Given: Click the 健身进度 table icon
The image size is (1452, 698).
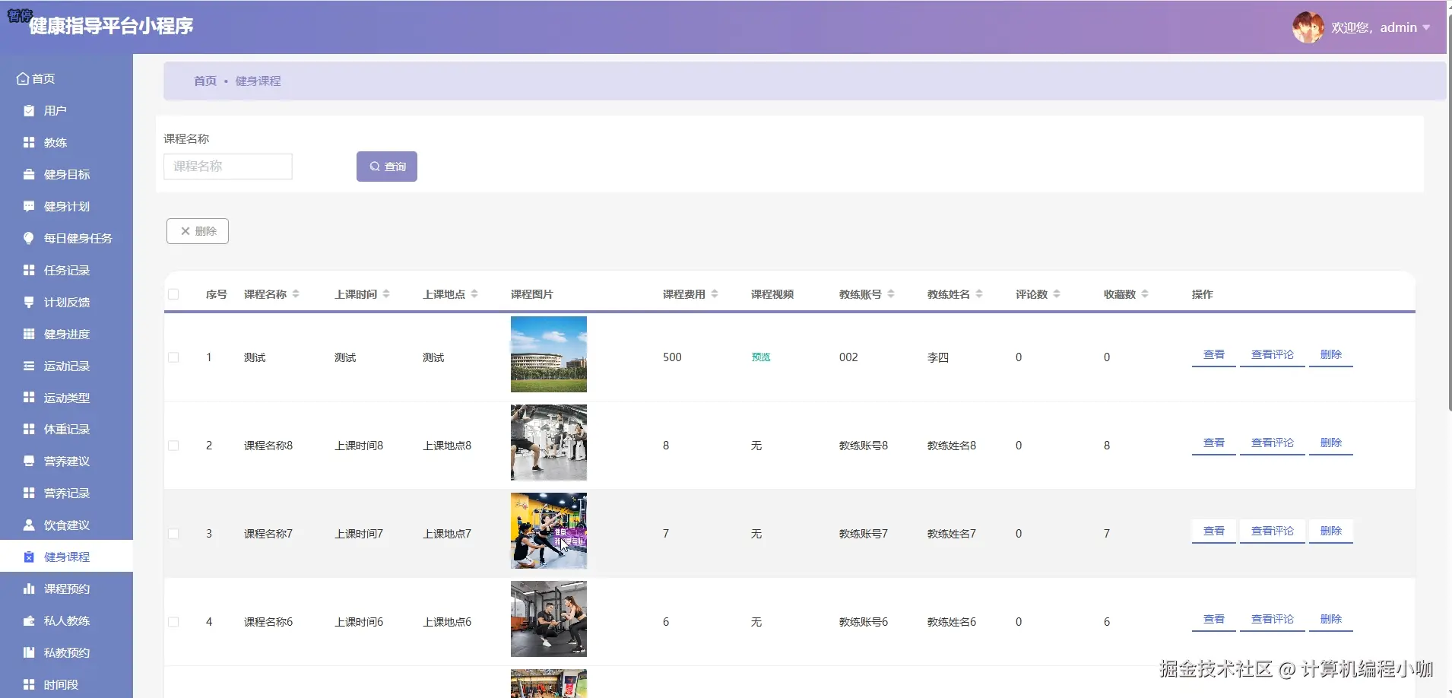Looking at the screenshot, I should click(x=29, y=335).
